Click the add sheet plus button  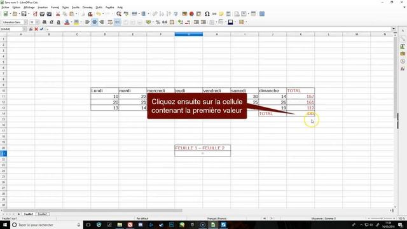[18, 214]
